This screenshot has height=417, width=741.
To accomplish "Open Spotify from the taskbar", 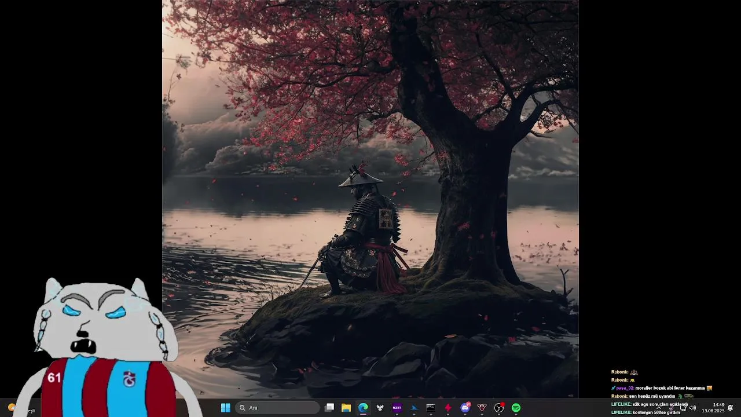I will [516, 408].
